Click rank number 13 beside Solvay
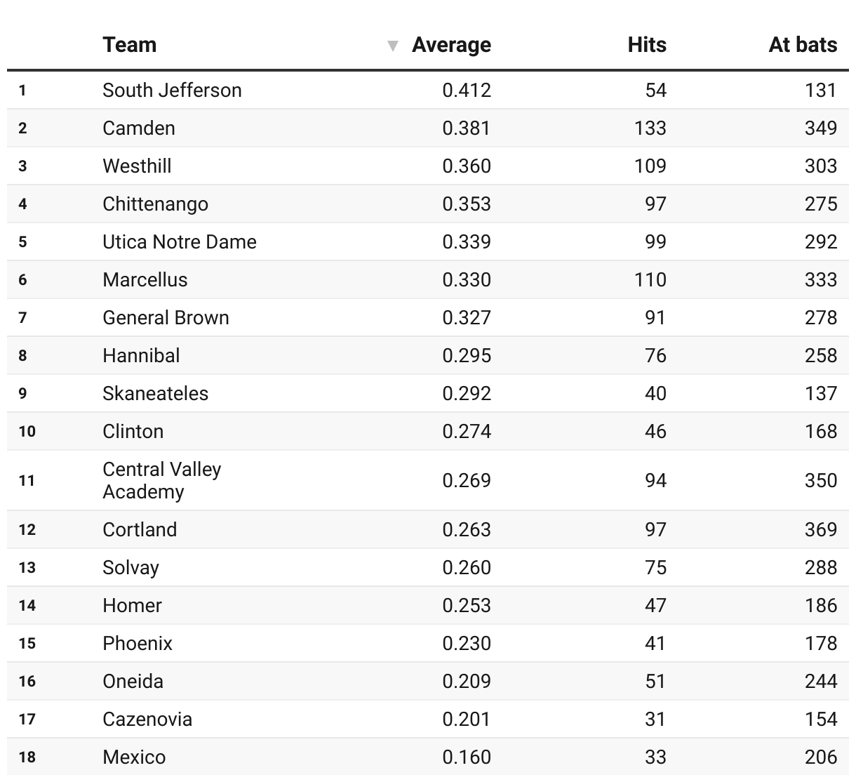This screenshot has height=782, width=856. click(27, 567)
